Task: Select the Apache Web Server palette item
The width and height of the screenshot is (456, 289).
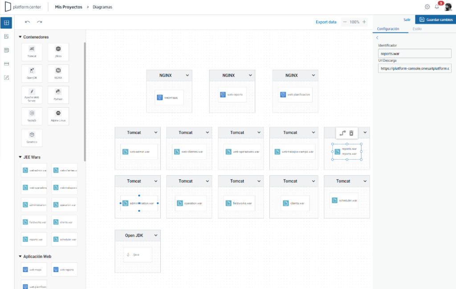Action: click(x=32, y=95)
